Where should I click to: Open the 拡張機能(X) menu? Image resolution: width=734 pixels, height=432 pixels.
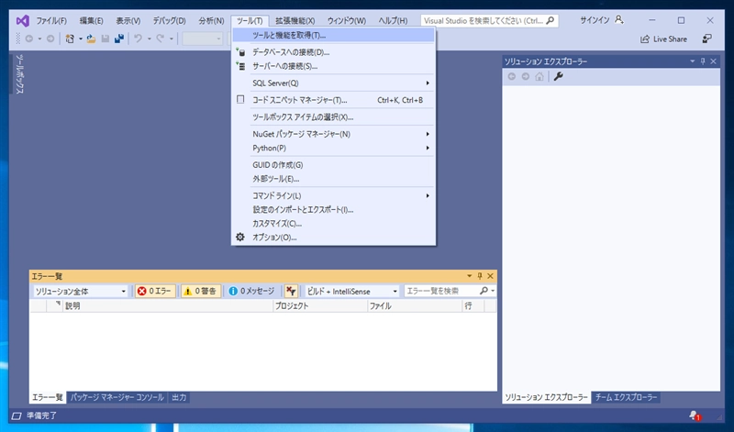295,20
